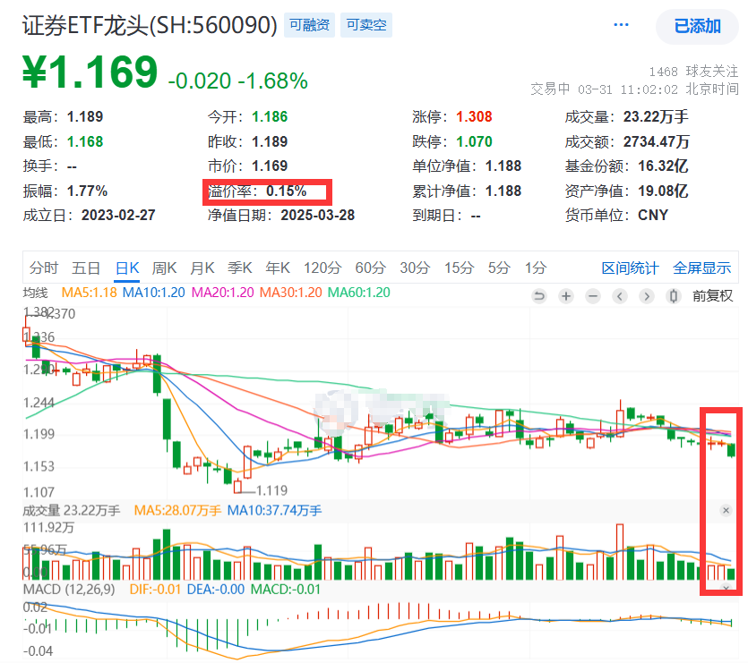Pan the chart left using left arrow icon
The image size is (748, 663).
(619, 295)
